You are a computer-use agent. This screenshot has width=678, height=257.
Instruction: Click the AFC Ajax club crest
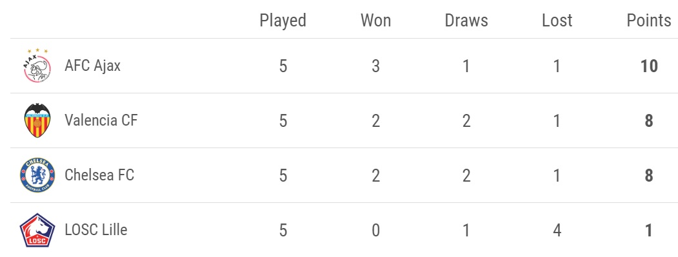pyautogui.click(x=37, y=66)
